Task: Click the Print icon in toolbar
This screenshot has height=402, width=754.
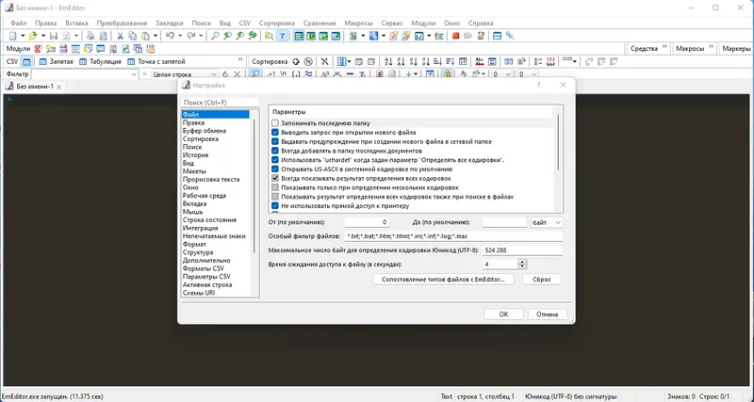Action: [x=90, y=36]
